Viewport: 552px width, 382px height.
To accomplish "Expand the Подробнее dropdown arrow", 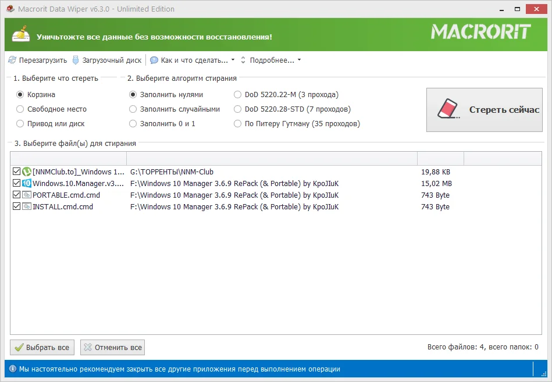I will 299,60.
